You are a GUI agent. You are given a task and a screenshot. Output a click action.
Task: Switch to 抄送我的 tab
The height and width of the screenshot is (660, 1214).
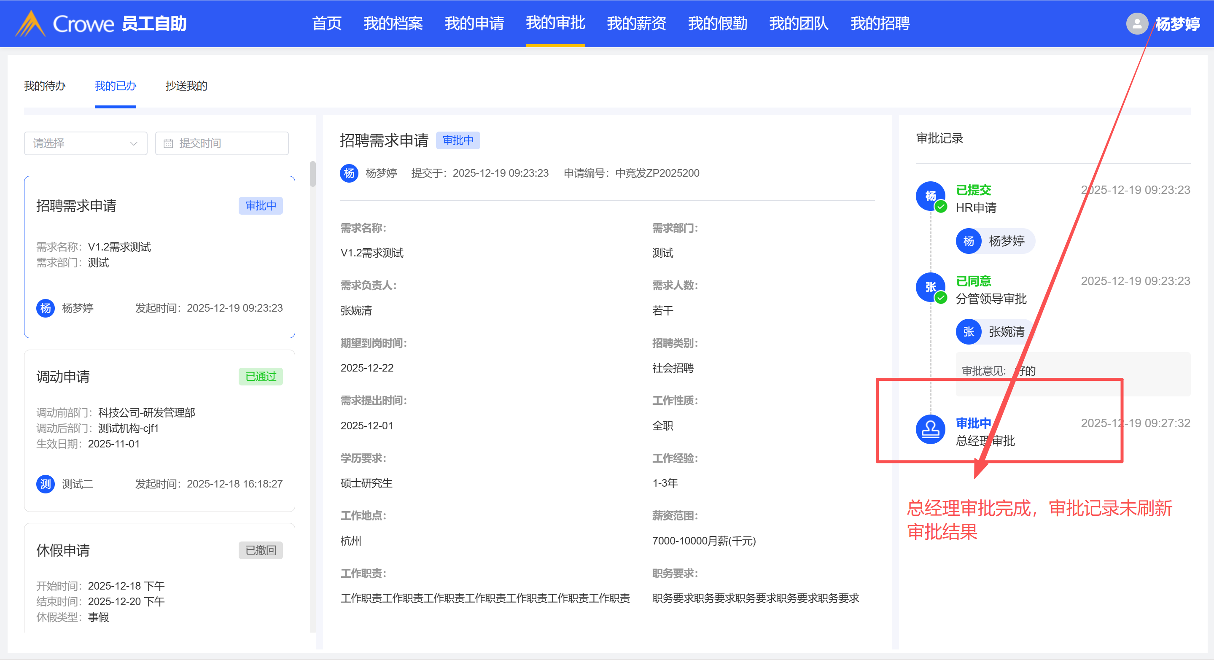(186, 86)
